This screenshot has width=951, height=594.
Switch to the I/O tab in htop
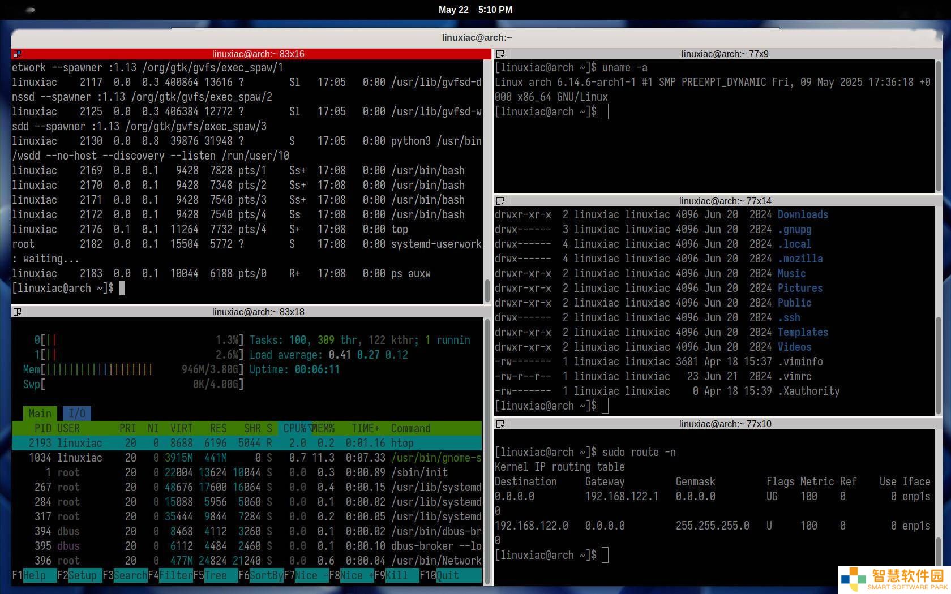[77, 414]
